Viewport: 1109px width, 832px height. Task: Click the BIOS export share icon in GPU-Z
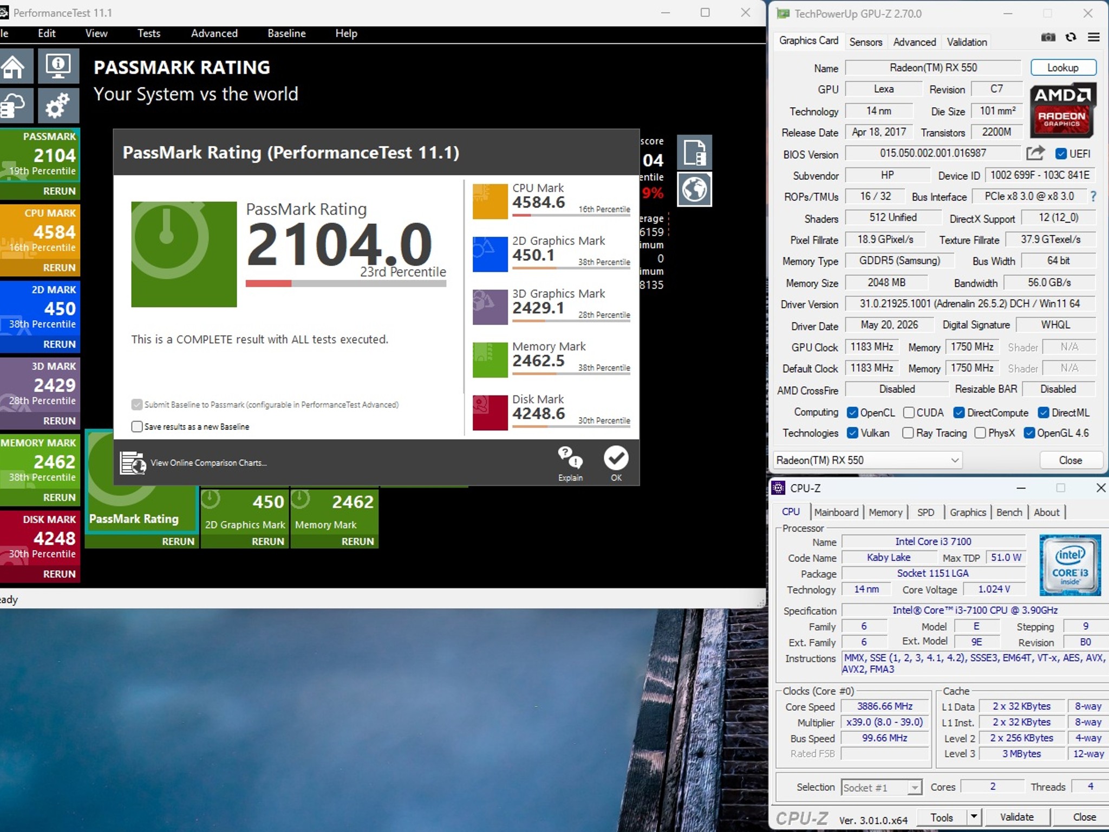click(x=1035, y=153)
